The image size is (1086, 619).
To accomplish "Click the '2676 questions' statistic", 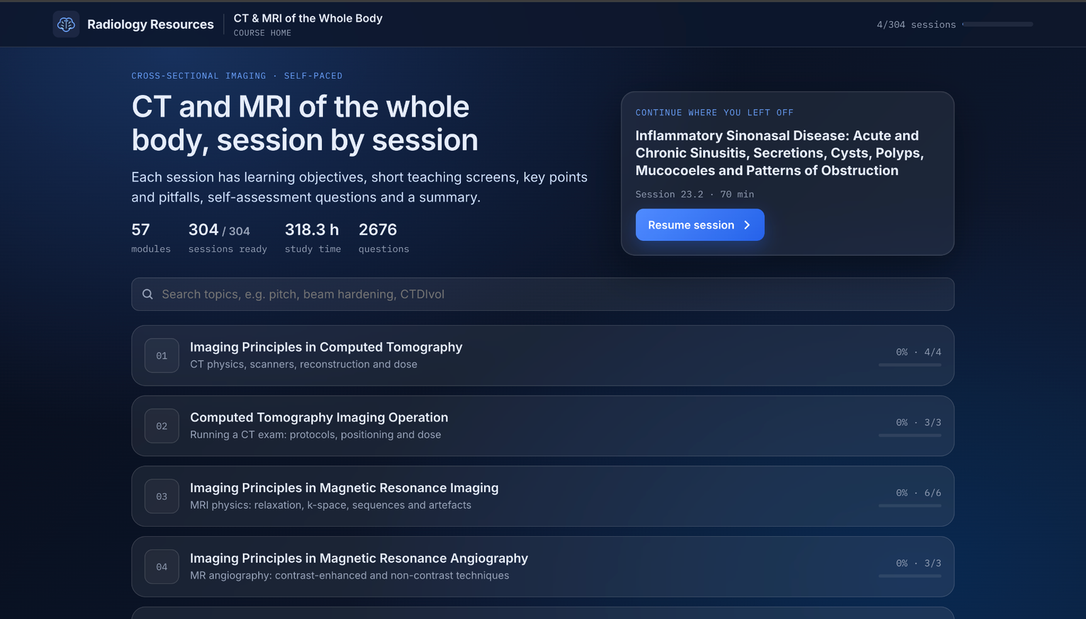I will pyautogui.click(x=383, y=238).
